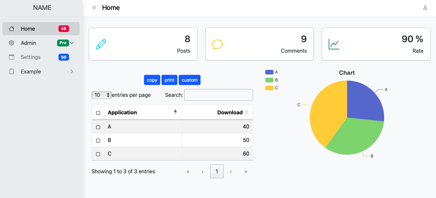Check the checkbox for row C
The height and width of the screenshot is (198, 436).
point(98,154)
